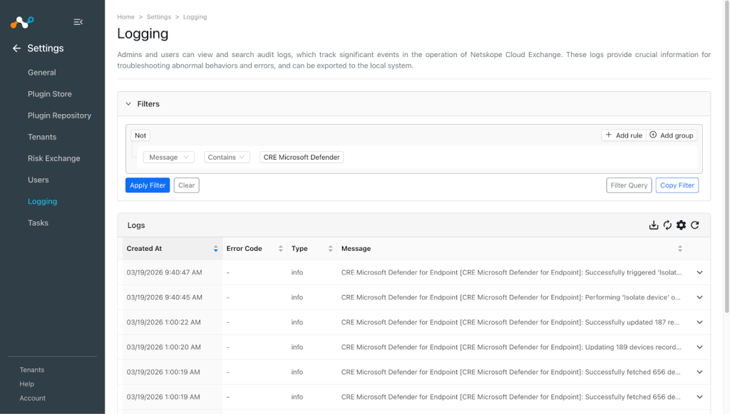Click the Copy Filter button
The width and height of the screenshot is (730, 414).
tap(677, 185)
